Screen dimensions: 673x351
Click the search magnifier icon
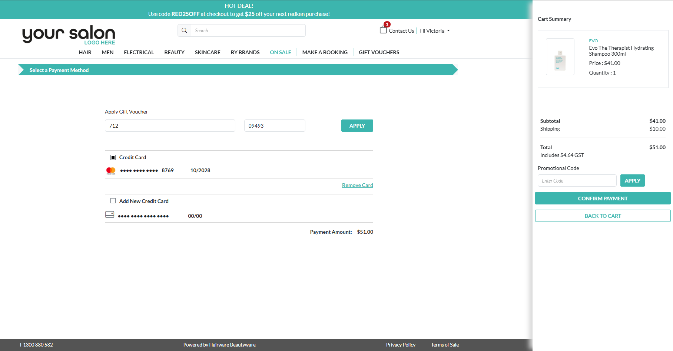[x=184, y=30]
